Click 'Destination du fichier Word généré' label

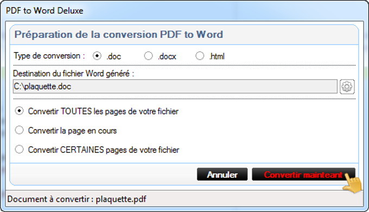pyautogui.click(x=73, y=74)
